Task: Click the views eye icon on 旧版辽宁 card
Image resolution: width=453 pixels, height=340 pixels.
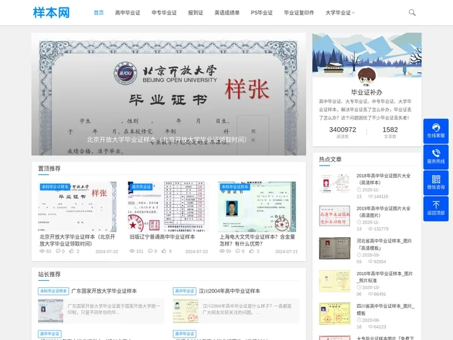Action: pyautogui.click(x=132, y=251)
